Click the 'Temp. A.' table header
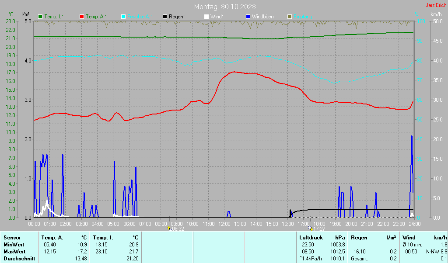The image size is (448, 263). pos(52,238)
